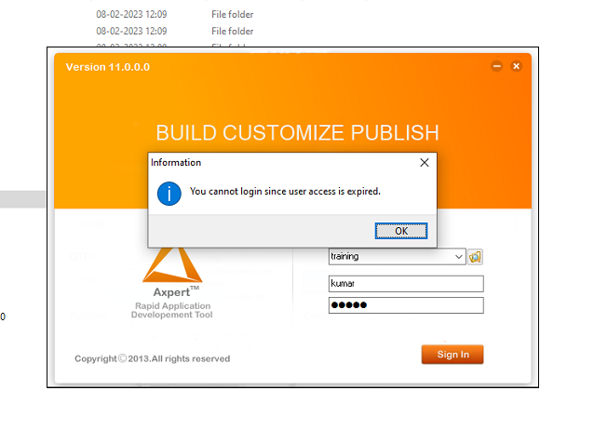Click the Rapid Application Developement Tool text
The height and width of the screenshot is (431, 594).
coord(172,310)
